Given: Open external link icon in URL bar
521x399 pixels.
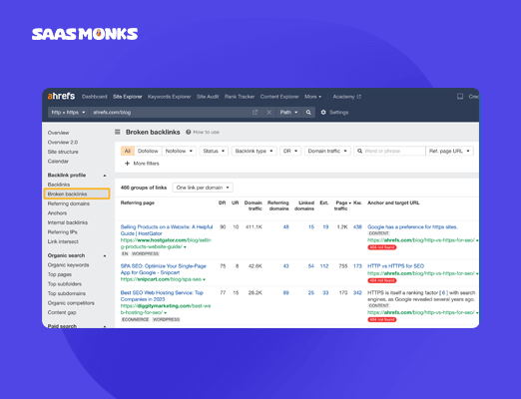Looking at the screenshot, I should (x=256, y=113).
